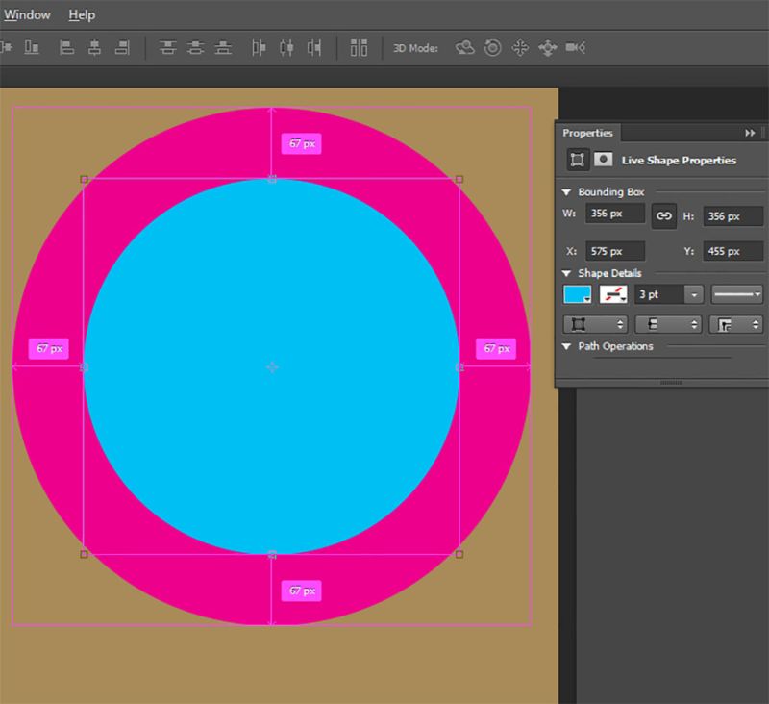This screenshot has width=769, height=704.
Task: Open the stroke type dropdown
Action: click(x=735, y=294)
